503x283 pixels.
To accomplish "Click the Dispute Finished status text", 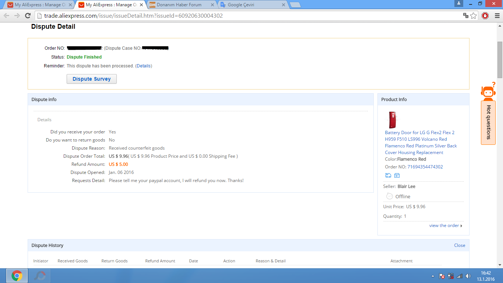I will coord(84,57).
